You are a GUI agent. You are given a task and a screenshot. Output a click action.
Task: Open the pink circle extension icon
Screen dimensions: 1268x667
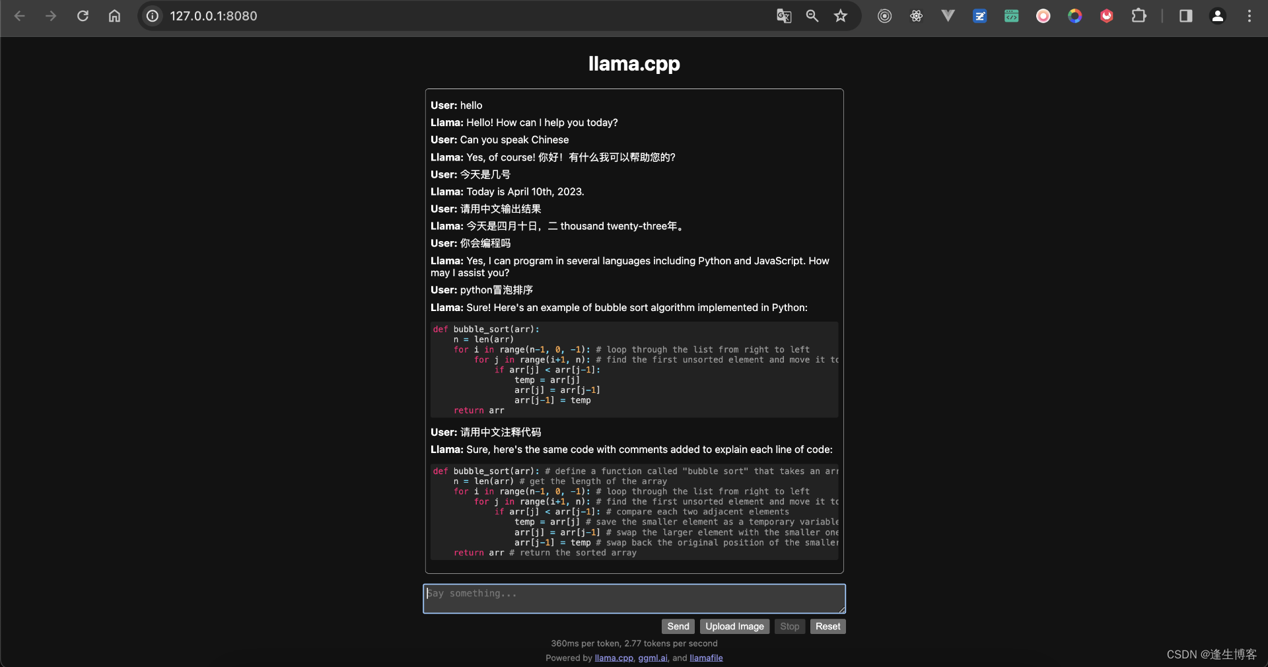pyautogui.click(x=1043, y=16)
